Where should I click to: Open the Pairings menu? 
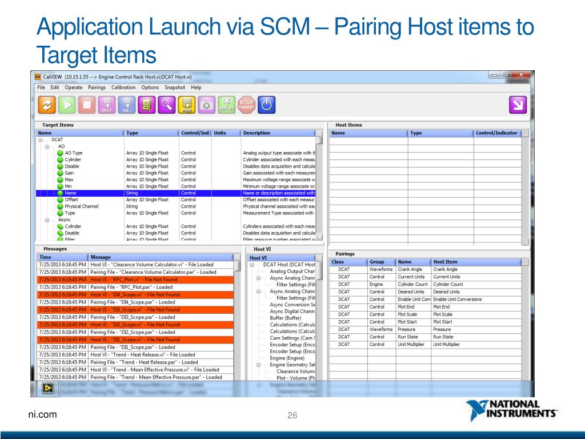tap(97, 87)
